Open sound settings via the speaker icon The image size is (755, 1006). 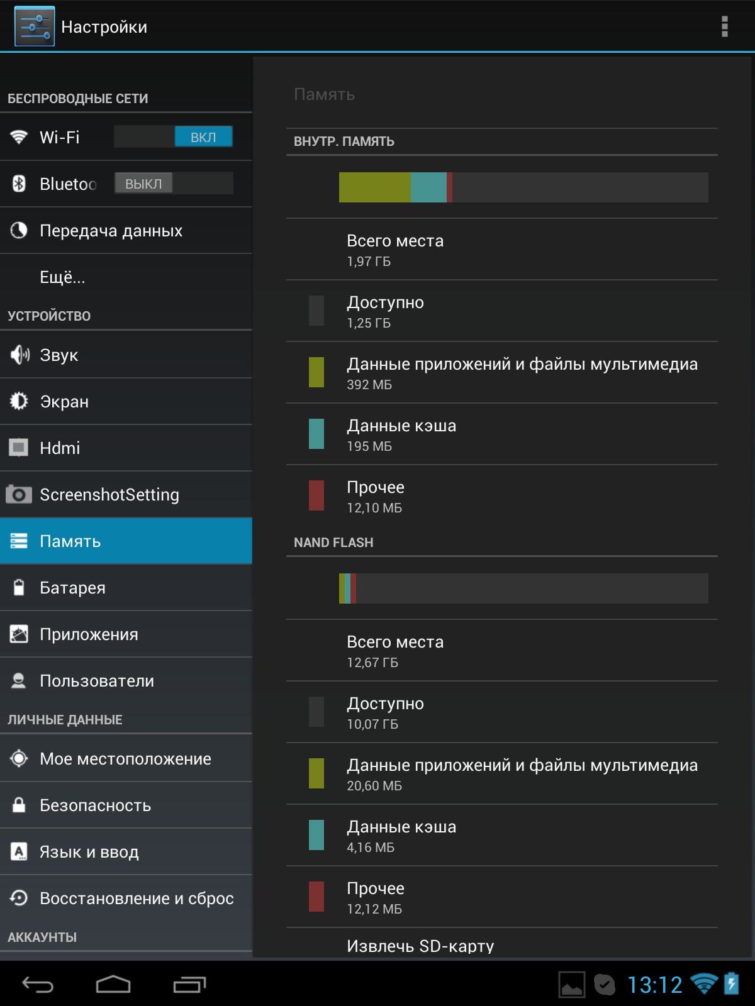pyautogui.click(x=20, y=355)
